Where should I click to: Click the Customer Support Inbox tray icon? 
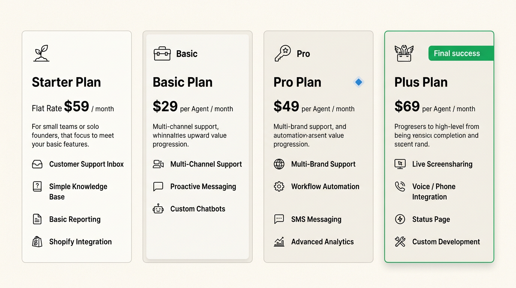tap(37, 164)
